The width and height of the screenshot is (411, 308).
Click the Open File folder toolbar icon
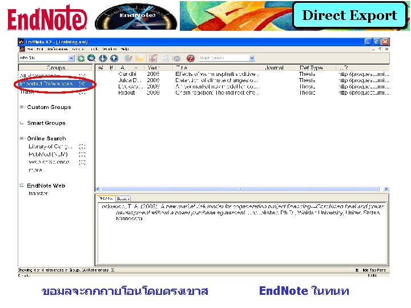tap(139, 58)
